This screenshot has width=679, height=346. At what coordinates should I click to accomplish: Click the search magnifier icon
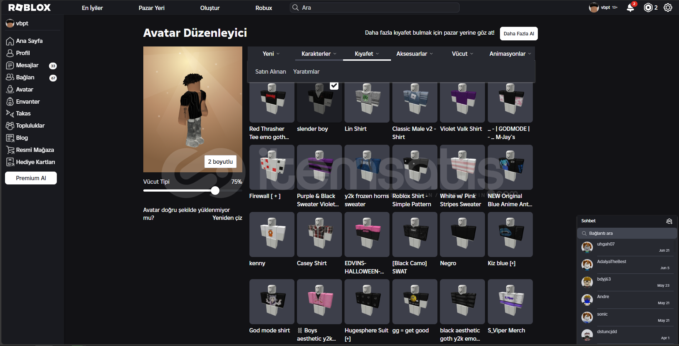(x=295, y=8)
